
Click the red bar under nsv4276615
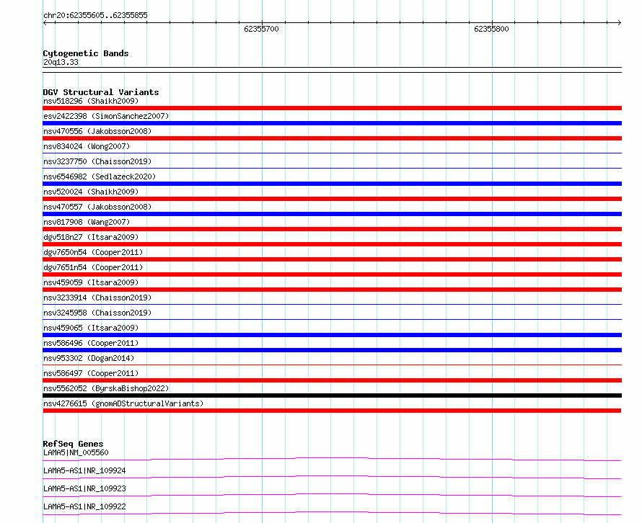coord(332,411)
